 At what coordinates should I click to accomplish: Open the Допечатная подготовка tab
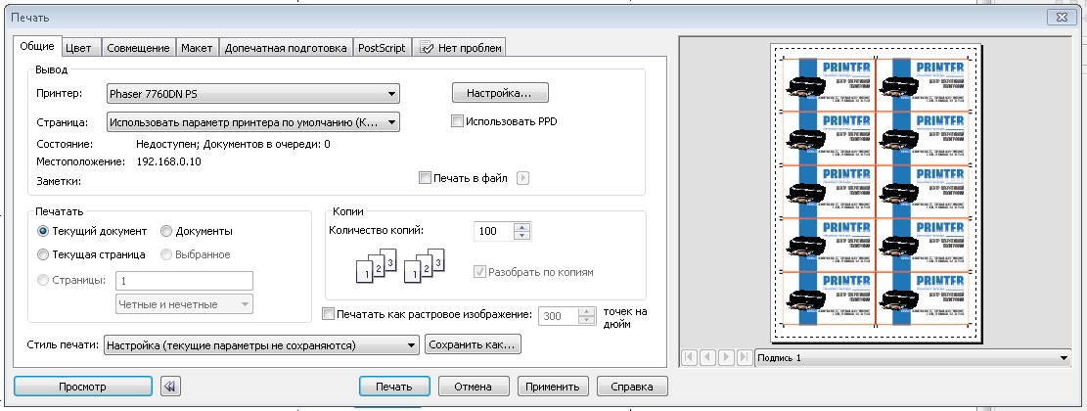pos(286,48)
